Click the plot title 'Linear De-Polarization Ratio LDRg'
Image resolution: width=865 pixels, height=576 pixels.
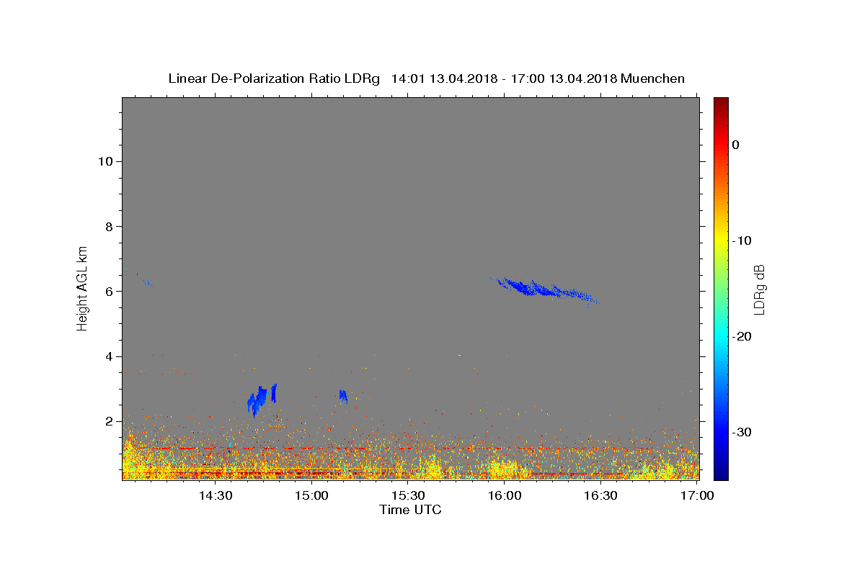[x=274, y=78]
